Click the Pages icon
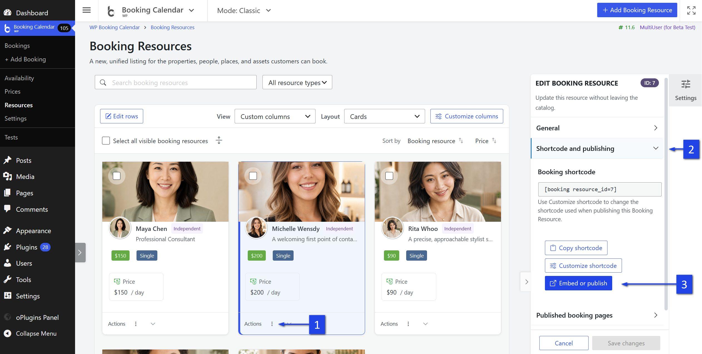The width and height of the screenshot is (702, 354). click(x=8, y=193)
